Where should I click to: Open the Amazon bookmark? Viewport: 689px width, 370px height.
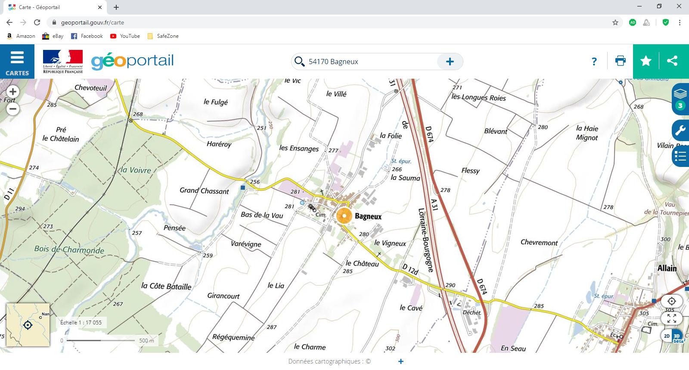[x=21, y=36]
